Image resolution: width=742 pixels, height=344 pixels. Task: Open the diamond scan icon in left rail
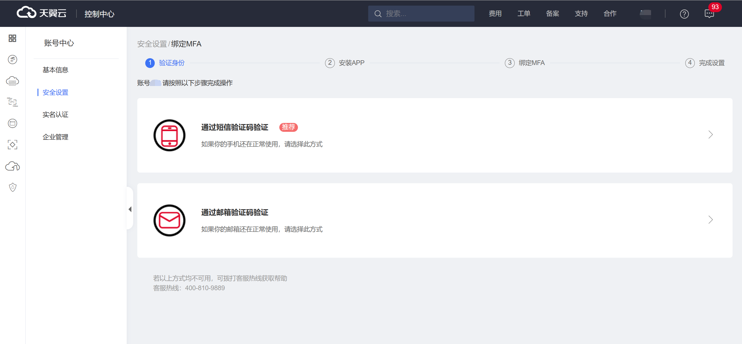(x=12, y=145)
